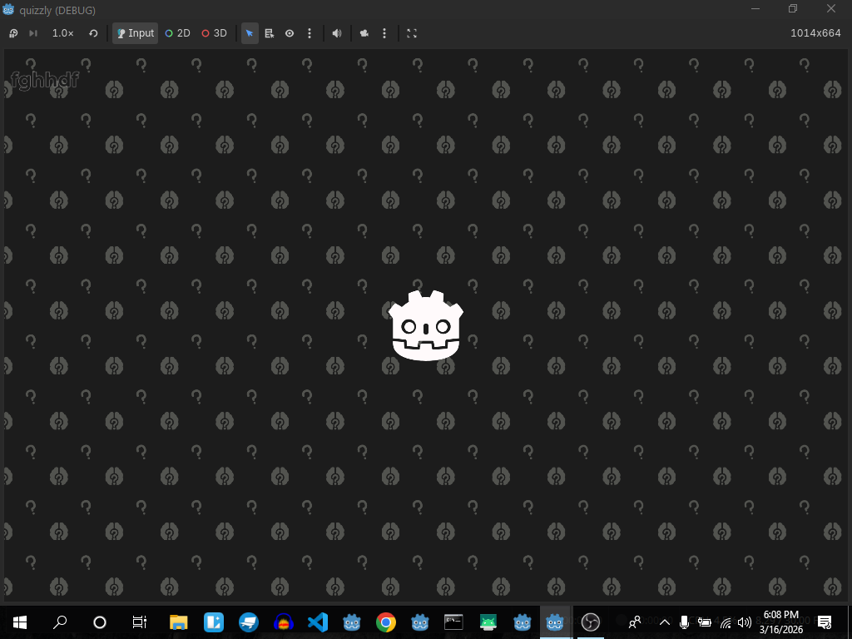Open selection options three-dot menu beside eye
The height and width of the screenshot is (639, 852).
point(310,33)
